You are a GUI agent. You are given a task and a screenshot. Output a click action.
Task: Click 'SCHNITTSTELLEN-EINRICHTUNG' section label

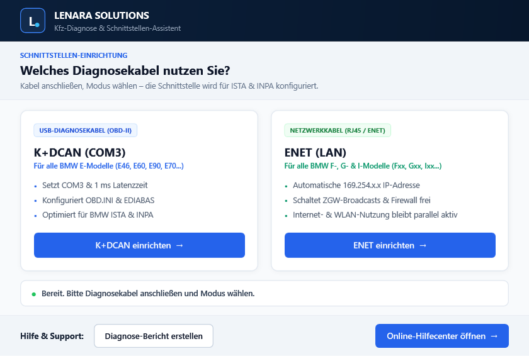(x=74, y=55)
